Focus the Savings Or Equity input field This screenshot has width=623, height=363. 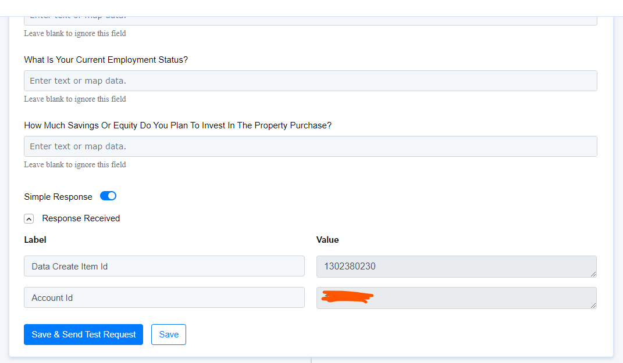pyautogui.click(x=310, y=146)
